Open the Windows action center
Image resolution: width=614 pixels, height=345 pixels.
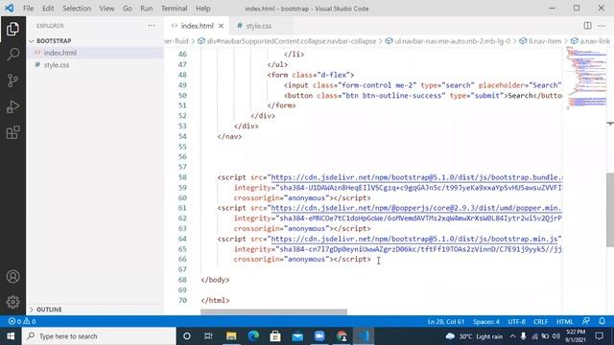click(x=599, y=336)
